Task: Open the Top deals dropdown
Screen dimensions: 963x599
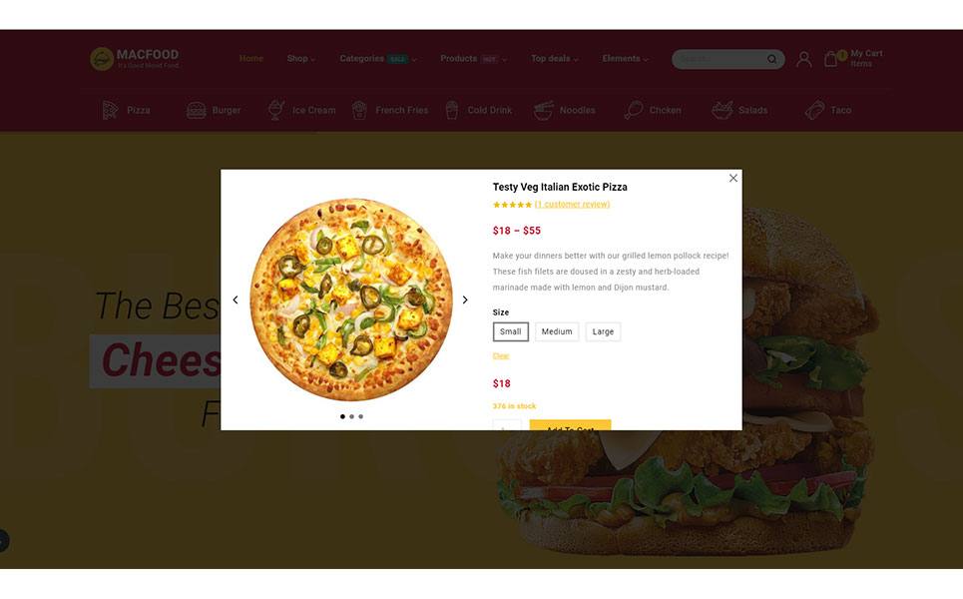Action: (x=554, y=58)
